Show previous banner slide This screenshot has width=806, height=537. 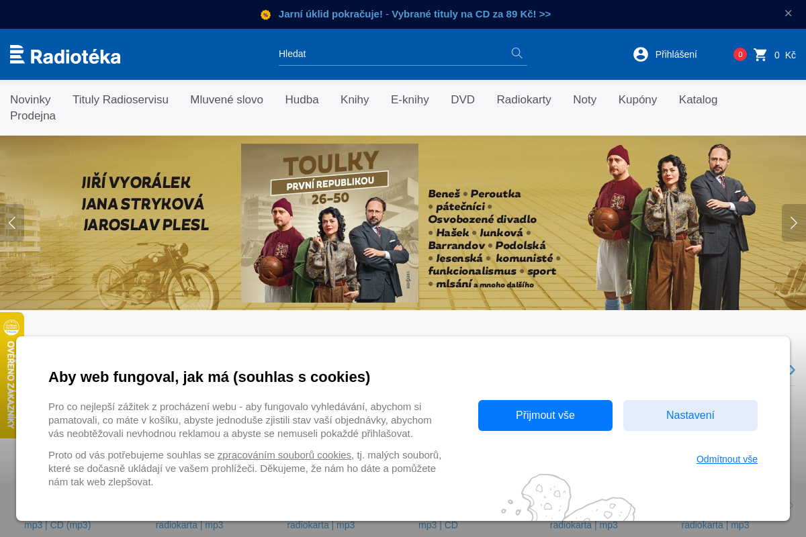coord(12,223)
